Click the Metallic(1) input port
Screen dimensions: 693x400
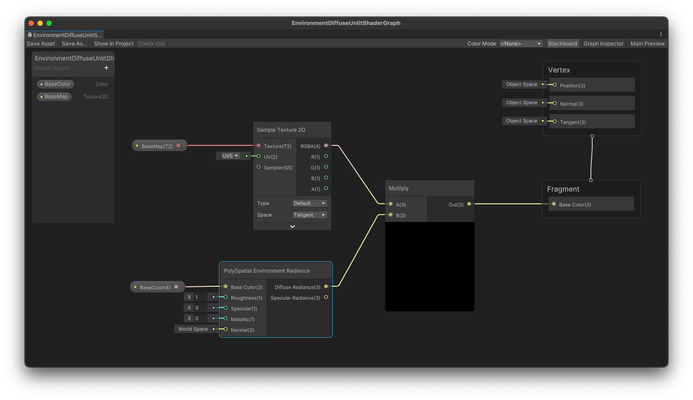[226, 318]
